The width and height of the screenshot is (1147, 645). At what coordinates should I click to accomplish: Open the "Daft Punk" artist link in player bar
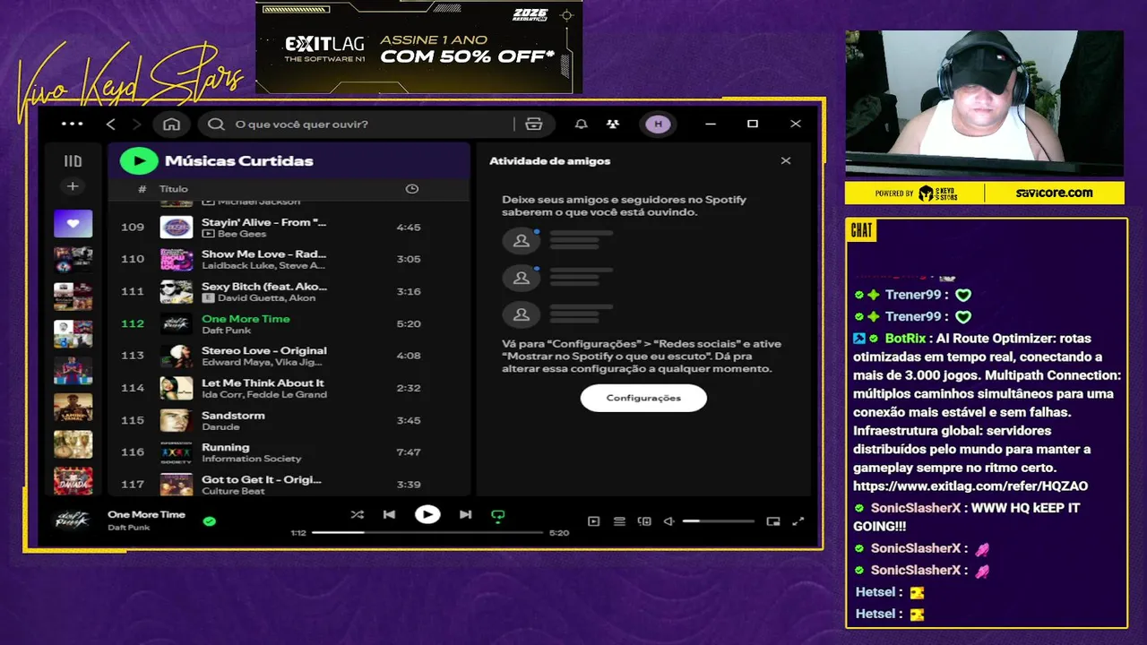[x=129, y=528]
